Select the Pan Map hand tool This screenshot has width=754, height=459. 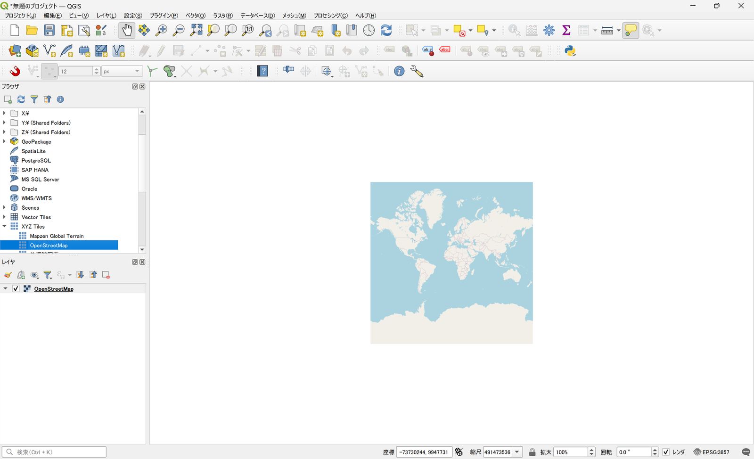(127, 30)
